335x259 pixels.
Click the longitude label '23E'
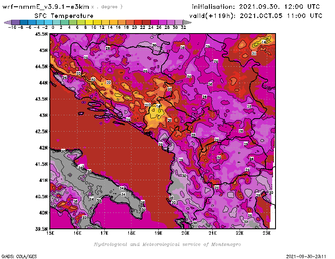click(267, 233)
